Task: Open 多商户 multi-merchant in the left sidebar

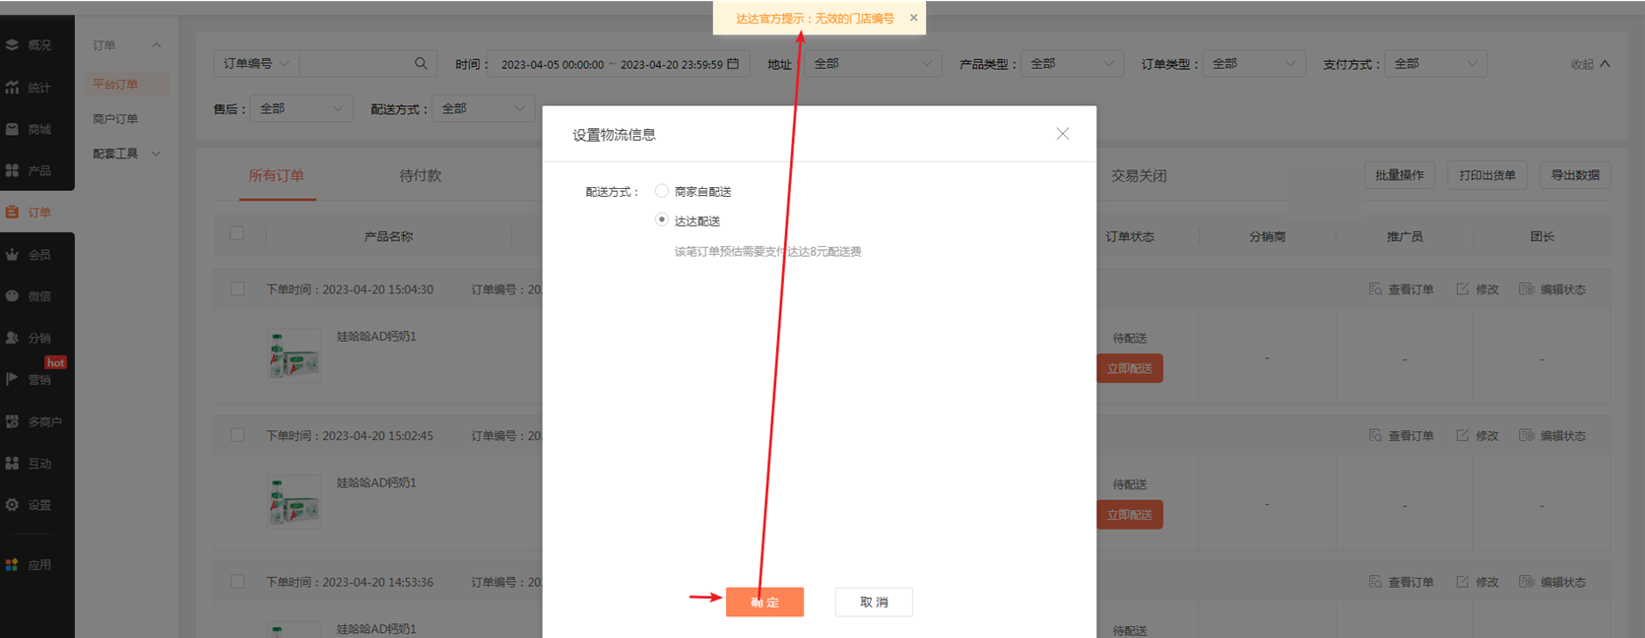Action: tap(34, 421)
